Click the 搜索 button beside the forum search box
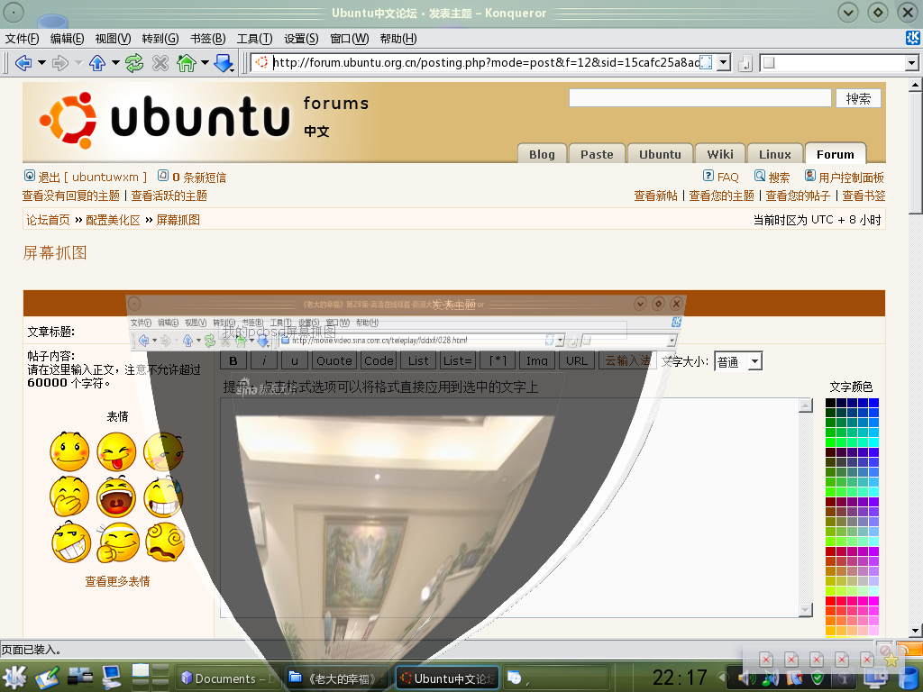Viewport: 923px width, 692px height. (858, 98)
